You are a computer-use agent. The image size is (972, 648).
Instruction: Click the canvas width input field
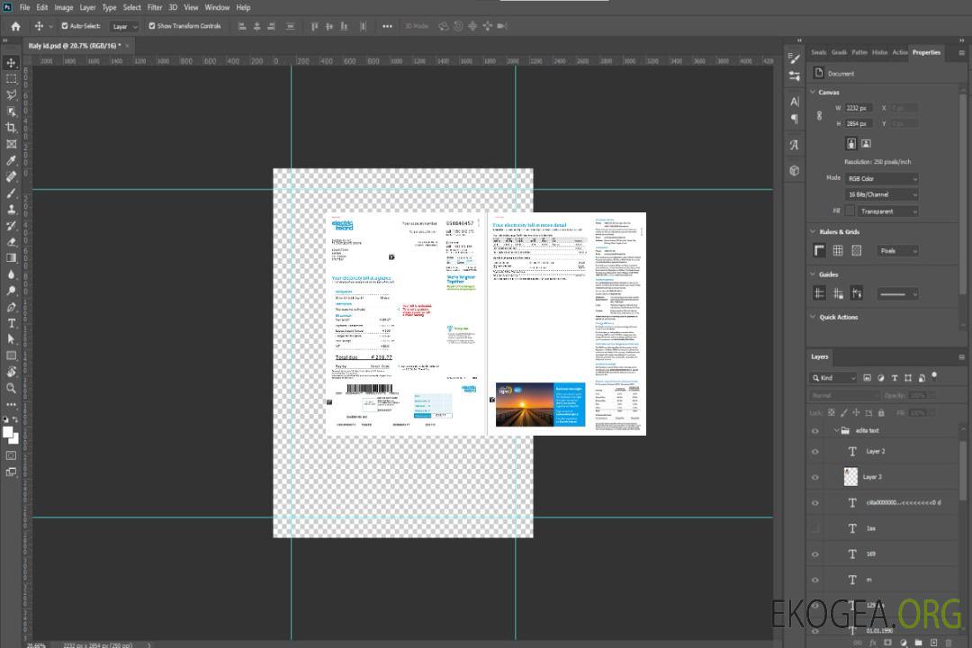(x=859, y=108)
